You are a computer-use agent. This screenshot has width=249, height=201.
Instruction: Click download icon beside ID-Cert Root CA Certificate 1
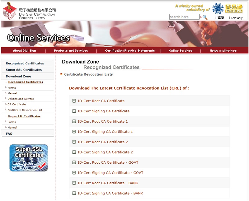pyautogui.click(x=74, y=121)
